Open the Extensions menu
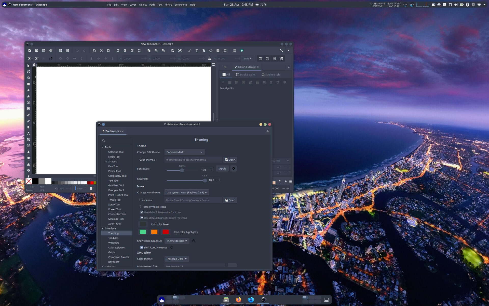 (181, 5)
